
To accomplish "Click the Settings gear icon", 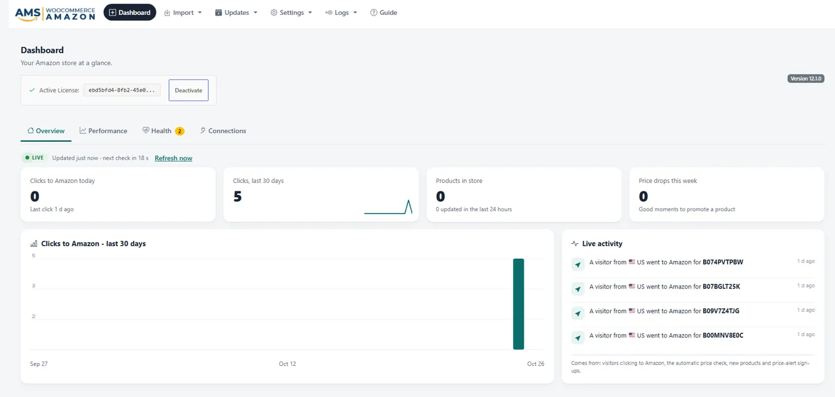I will tap(274, 13).
